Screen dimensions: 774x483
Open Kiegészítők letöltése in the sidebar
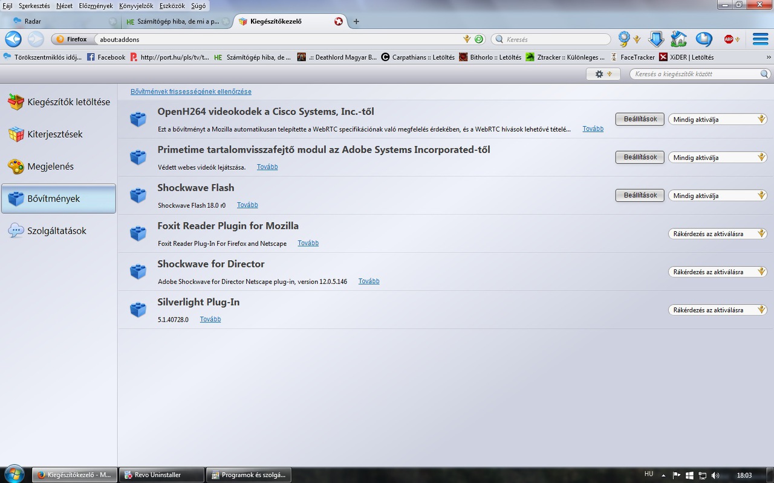(59, 102)
